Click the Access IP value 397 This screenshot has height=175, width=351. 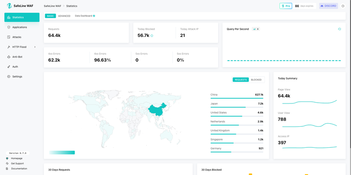coord(282,143)
